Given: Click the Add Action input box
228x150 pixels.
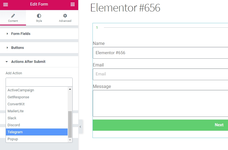Looking at the screenshot, I should click(39, 82).
